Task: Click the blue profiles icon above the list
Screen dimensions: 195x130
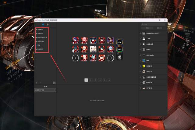Action: point(43,24)
